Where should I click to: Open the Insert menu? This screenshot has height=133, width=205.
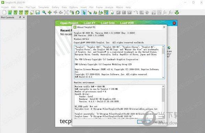point(83,7)
